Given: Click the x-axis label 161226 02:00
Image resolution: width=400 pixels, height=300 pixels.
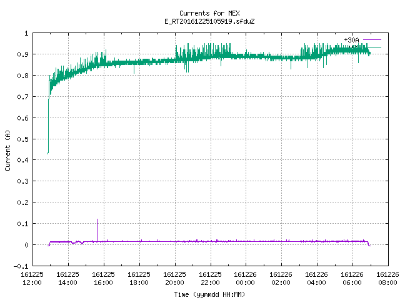Looking at the screenshot, I should (x=281, y=279).
